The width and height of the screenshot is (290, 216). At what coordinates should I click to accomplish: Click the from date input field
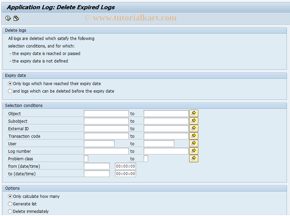point(97,166)
